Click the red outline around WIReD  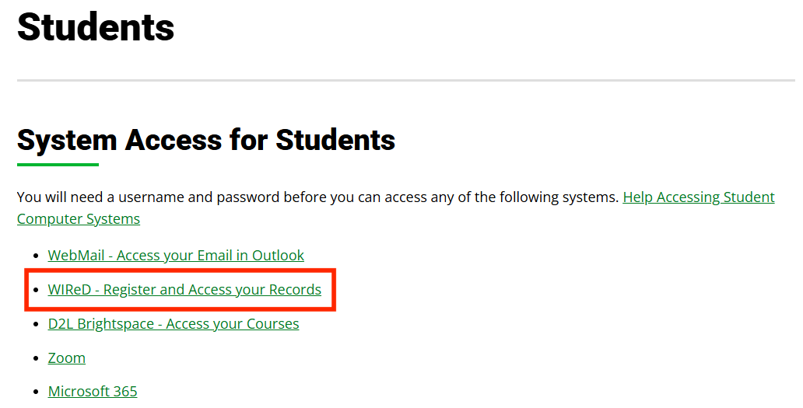click(335, 290)
